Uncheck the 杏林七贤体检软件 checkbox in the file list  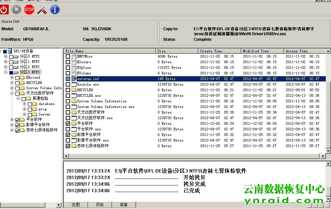pos(68,146)
